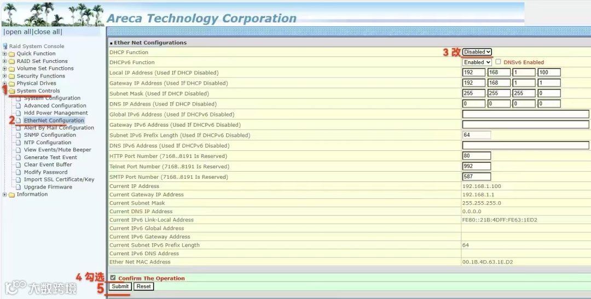Select Clear Event Buffer entry

(x=48, y=165)
